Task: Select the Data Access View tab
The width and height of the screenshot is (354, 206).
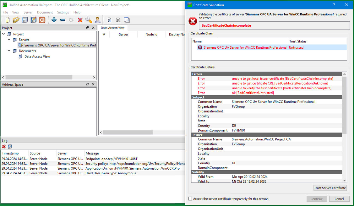Action: point(112,28)
